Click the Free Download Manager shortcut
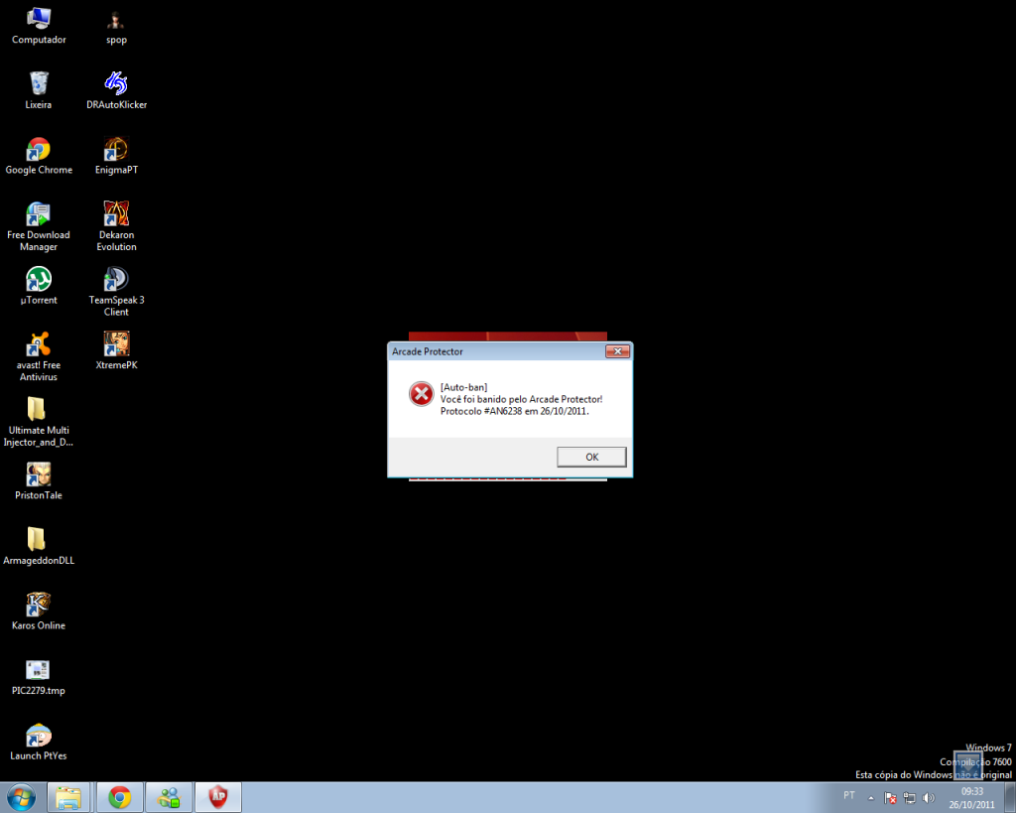The height and width of the screenshot is (813, 1016). click(39, 214)
